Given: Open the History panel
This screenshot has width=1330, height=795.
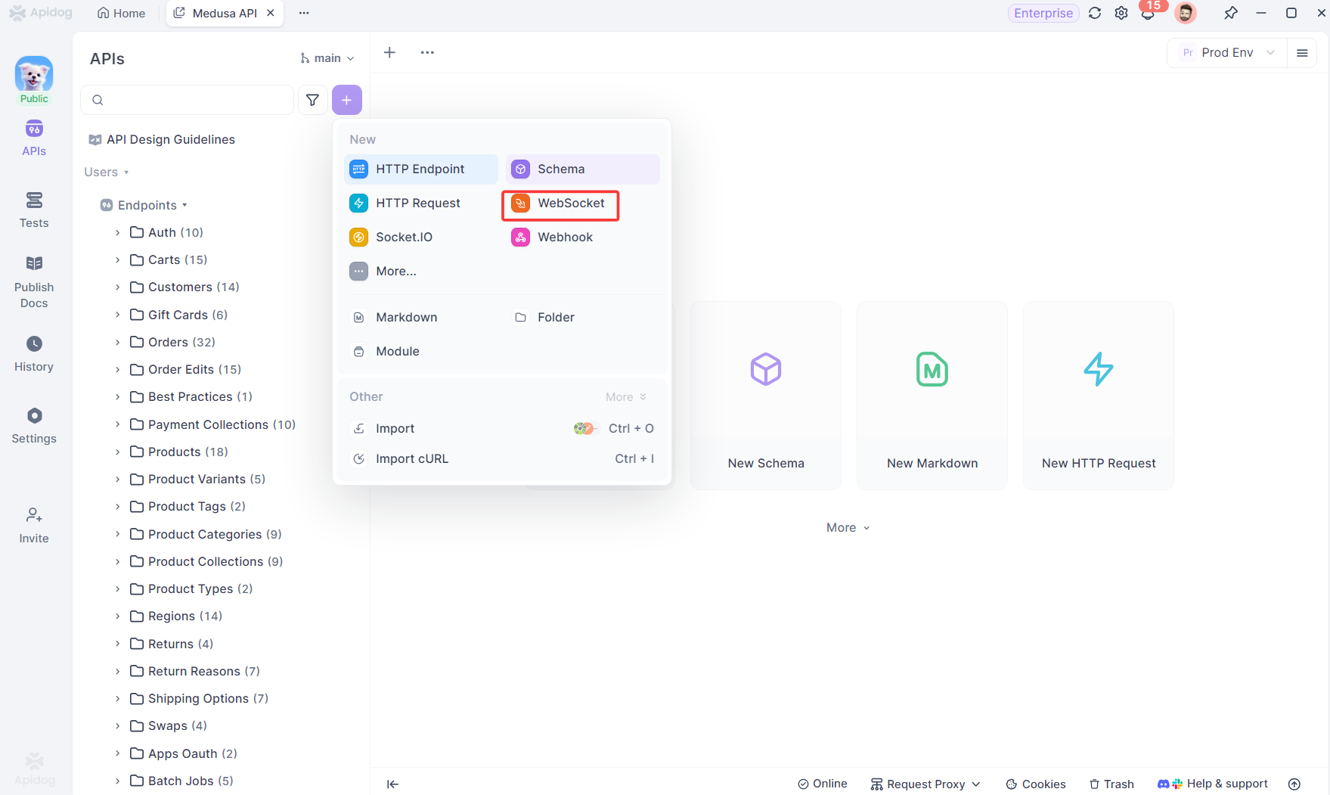Looking at the screenshot, I should (x=34, y=352).
